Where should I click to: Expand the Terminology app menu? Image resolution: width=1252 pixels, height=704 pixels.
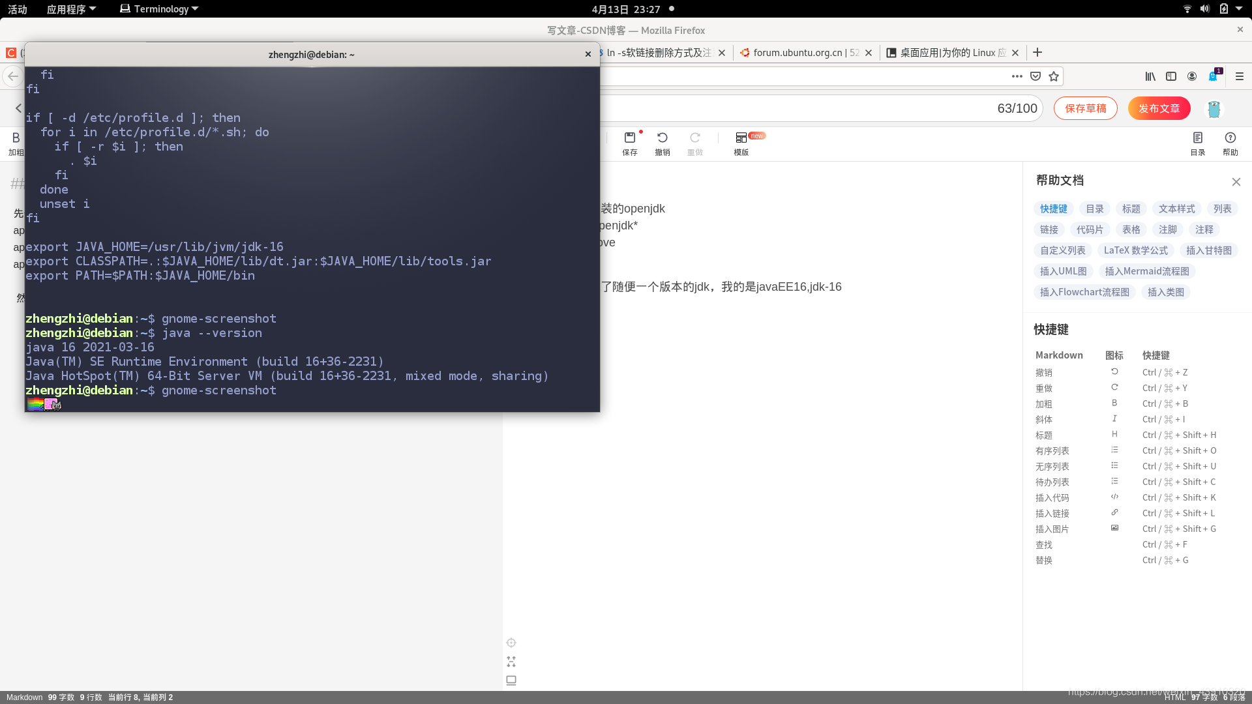[x=160, y=9]
